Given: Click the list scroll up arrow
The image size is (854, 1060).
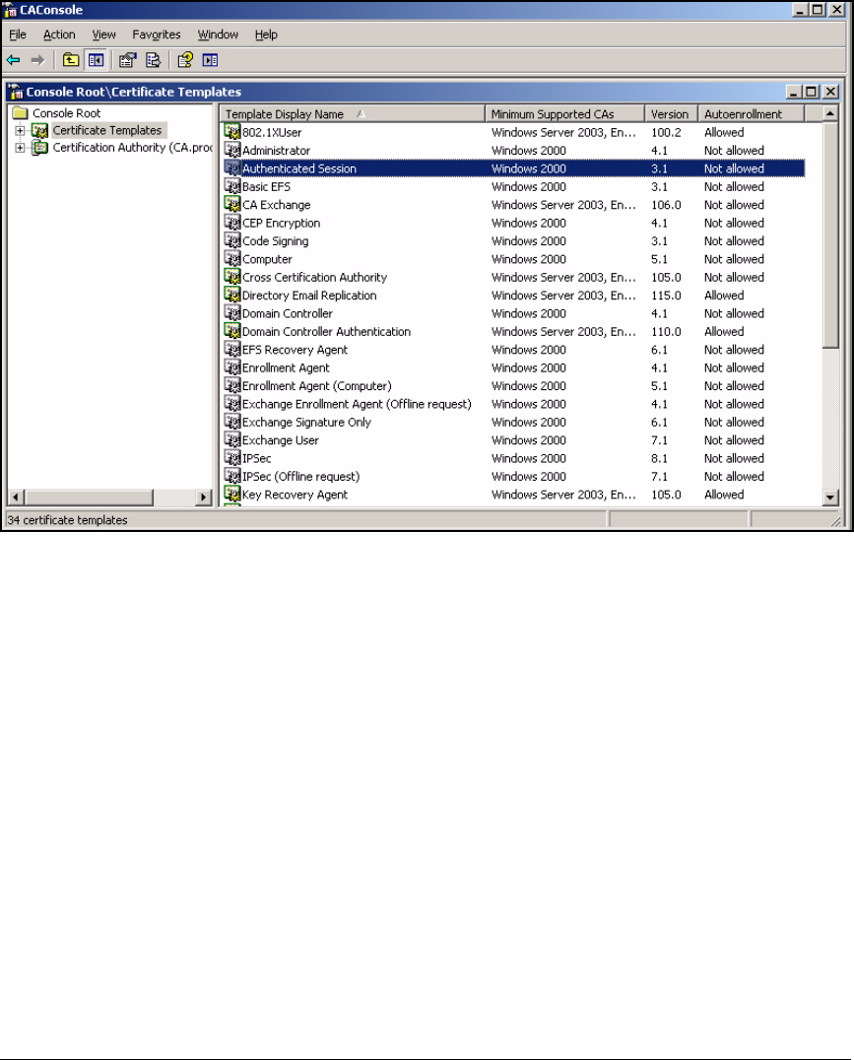Looking at the screenshot, I should pos(831,113).
